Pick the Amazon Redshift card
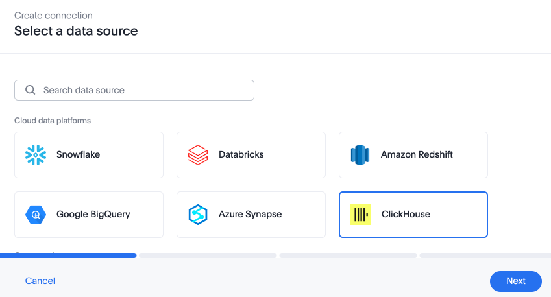The width and height of the screenshot is (551, 297). (413, 155)
